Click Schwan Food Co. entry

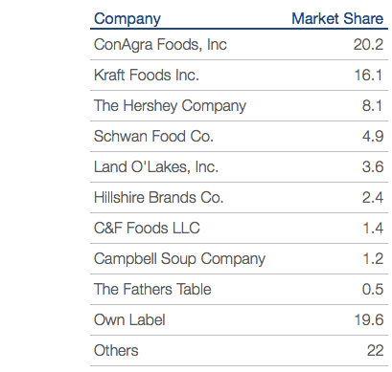click(153, 137)
